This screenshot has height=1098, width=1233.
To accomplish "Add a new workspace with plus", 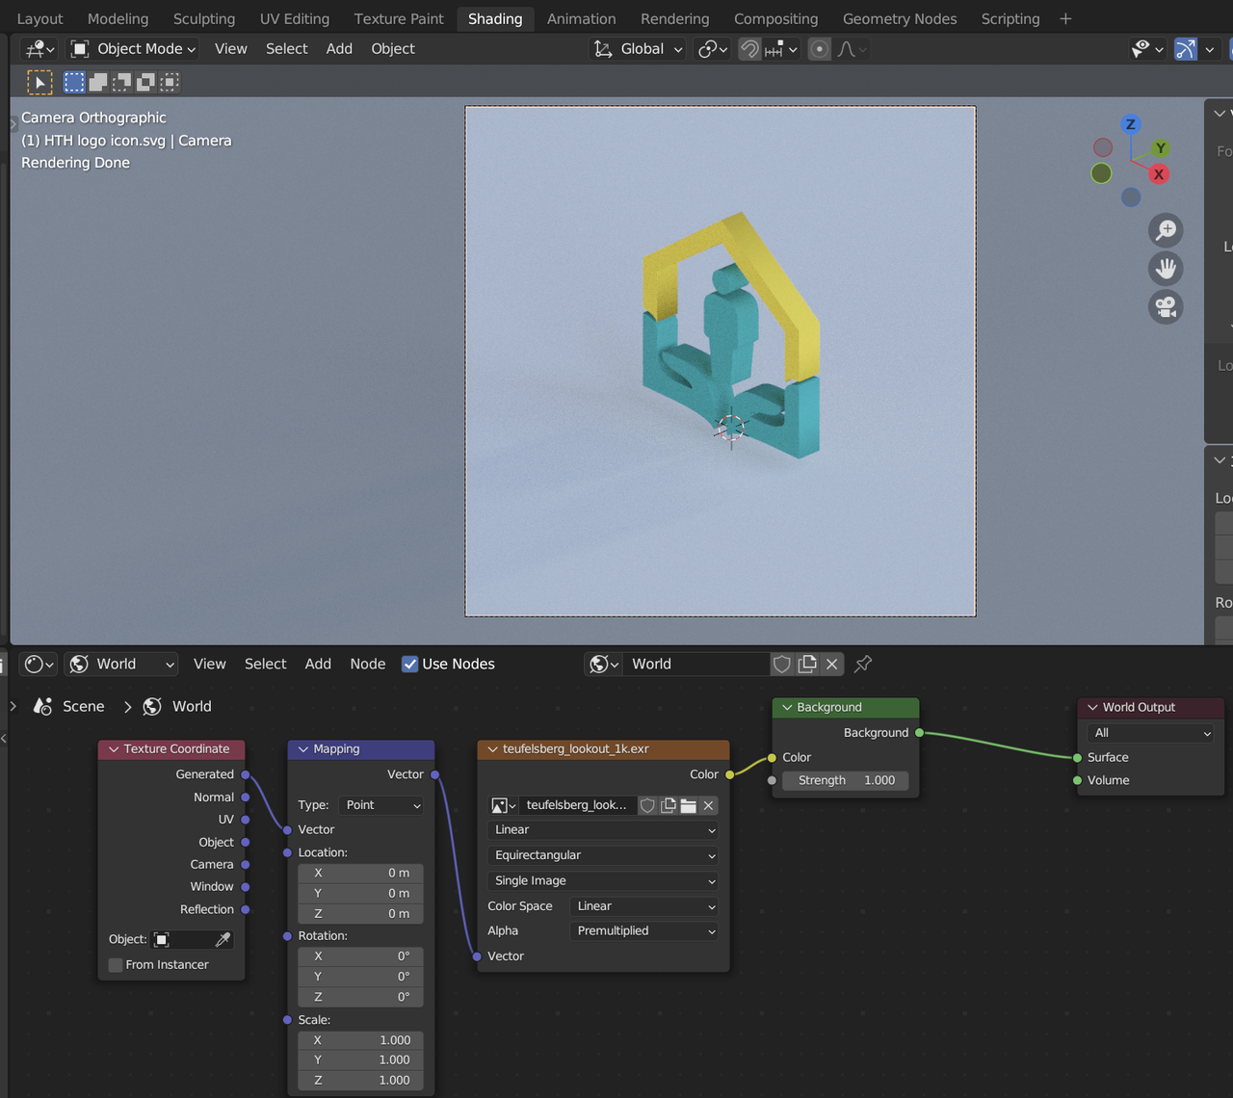I will point(1065,18).
